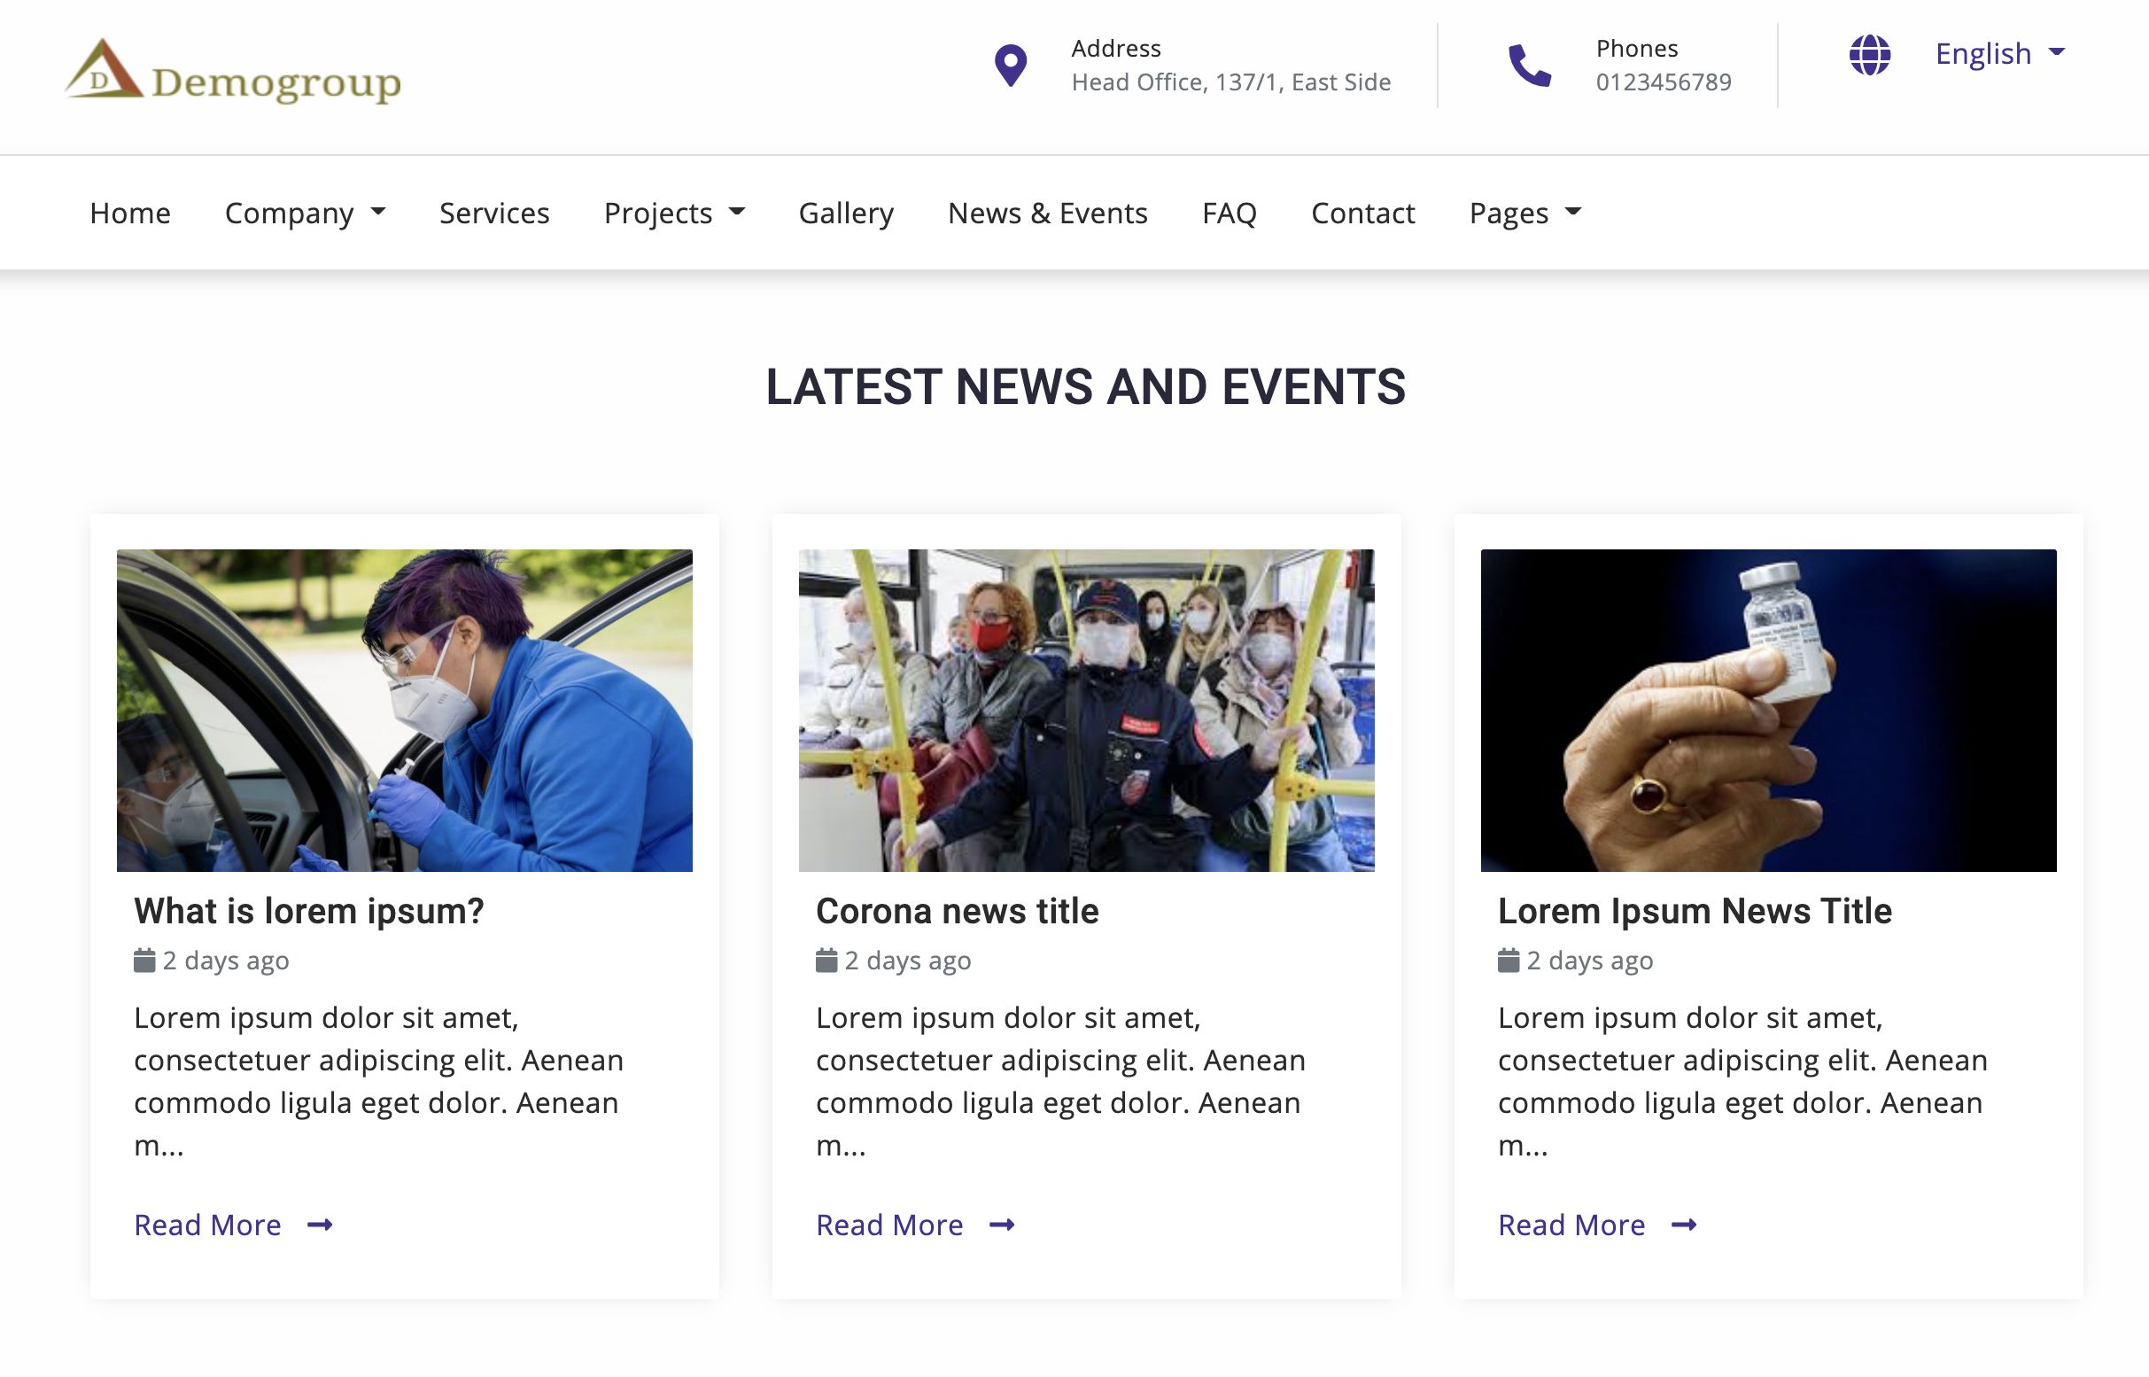2149x1377 pixels.
Task: Open News & Events in navigation
Action: click(1048, 213)
